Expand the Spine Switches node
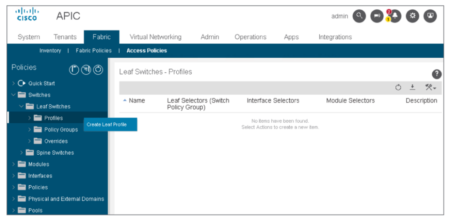The width and height of the screenshot is (452, 219). (x=22, y=153)
